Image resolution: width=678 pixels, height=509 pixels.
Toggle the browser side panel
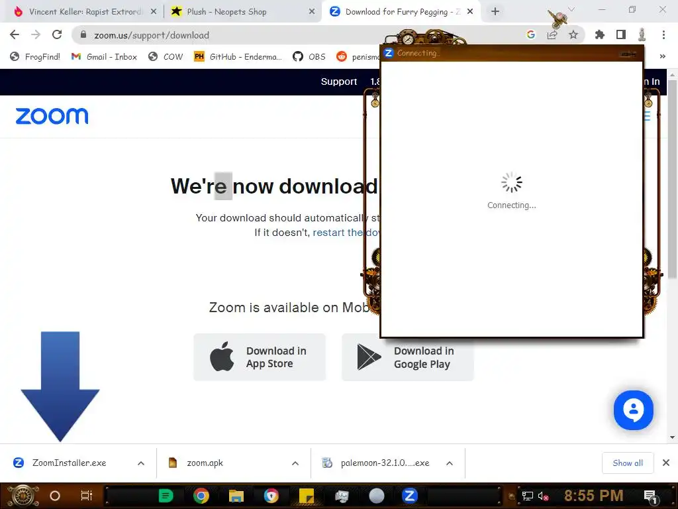click(620, 34)
